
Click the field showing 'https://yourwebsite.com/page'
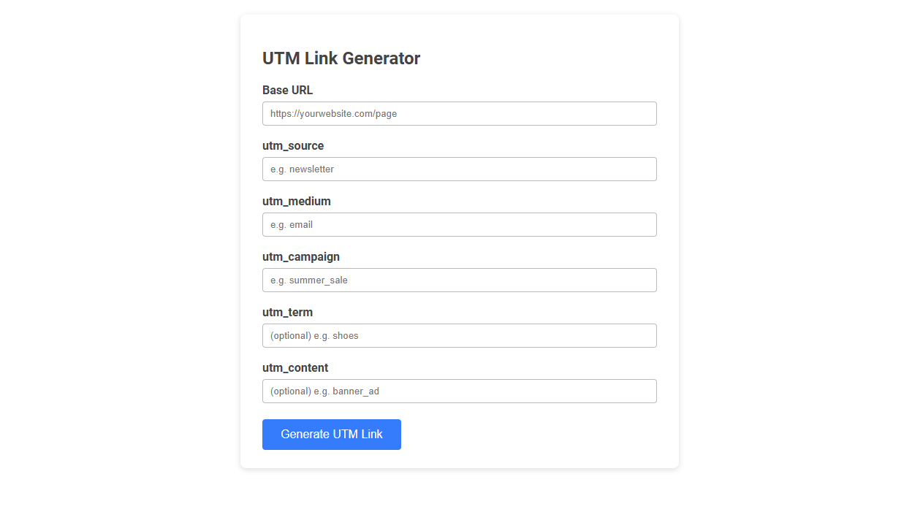tap(459, 113)
